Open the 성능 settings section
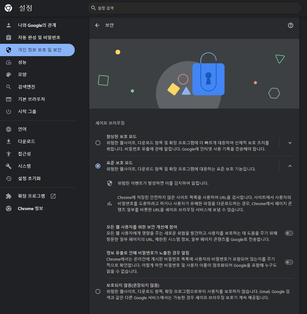Image resolution: width=307 pixels, height=314 pixels. 37,62
